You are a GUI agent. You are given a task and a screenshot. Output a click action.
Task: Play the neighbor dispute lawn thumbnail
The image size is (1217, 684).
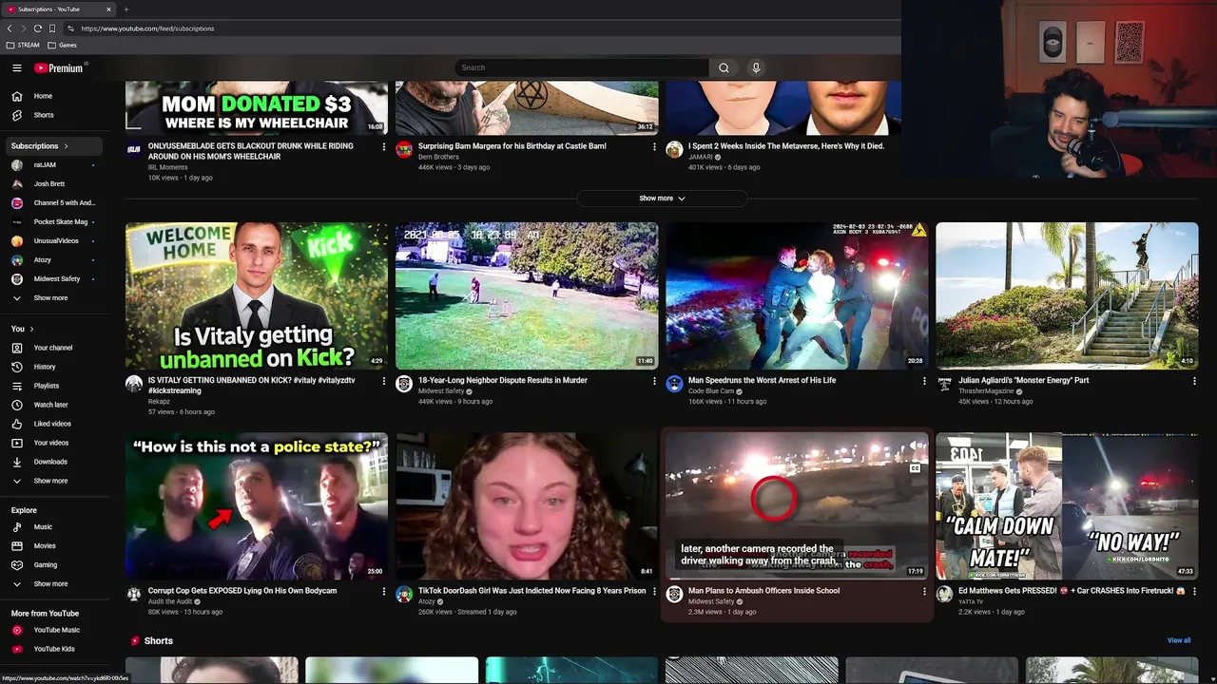527,295
